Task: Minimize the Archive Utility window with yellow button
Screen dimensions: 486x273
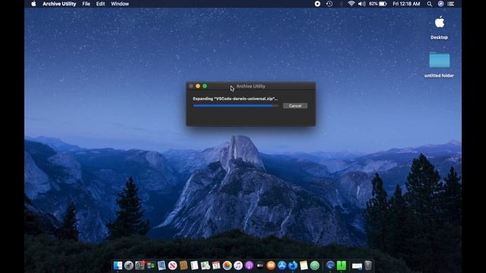Action: [197, 86]
